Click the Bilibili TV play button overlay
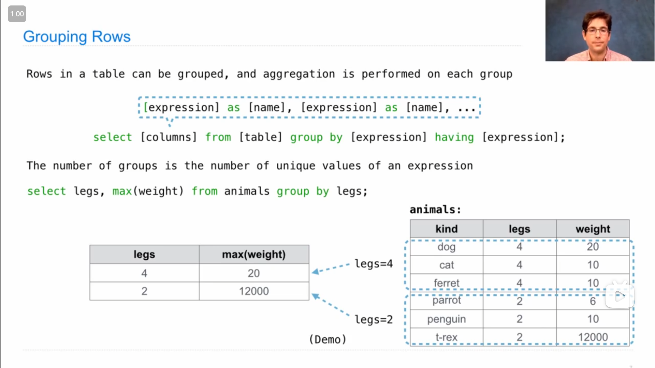Image resolution: width=655 pixels, height=368 pixels. tap(620, 296)
